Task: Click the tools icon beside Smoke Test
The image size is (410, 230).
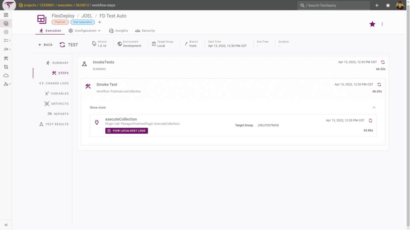Action: pos(88,86)
